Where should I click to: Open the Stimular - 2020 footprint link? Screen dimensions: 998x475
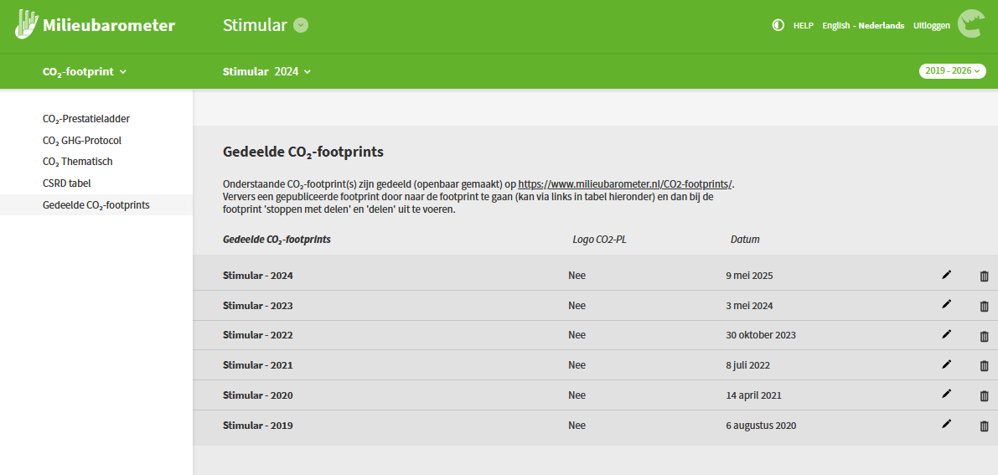click(x=258, y=395)
